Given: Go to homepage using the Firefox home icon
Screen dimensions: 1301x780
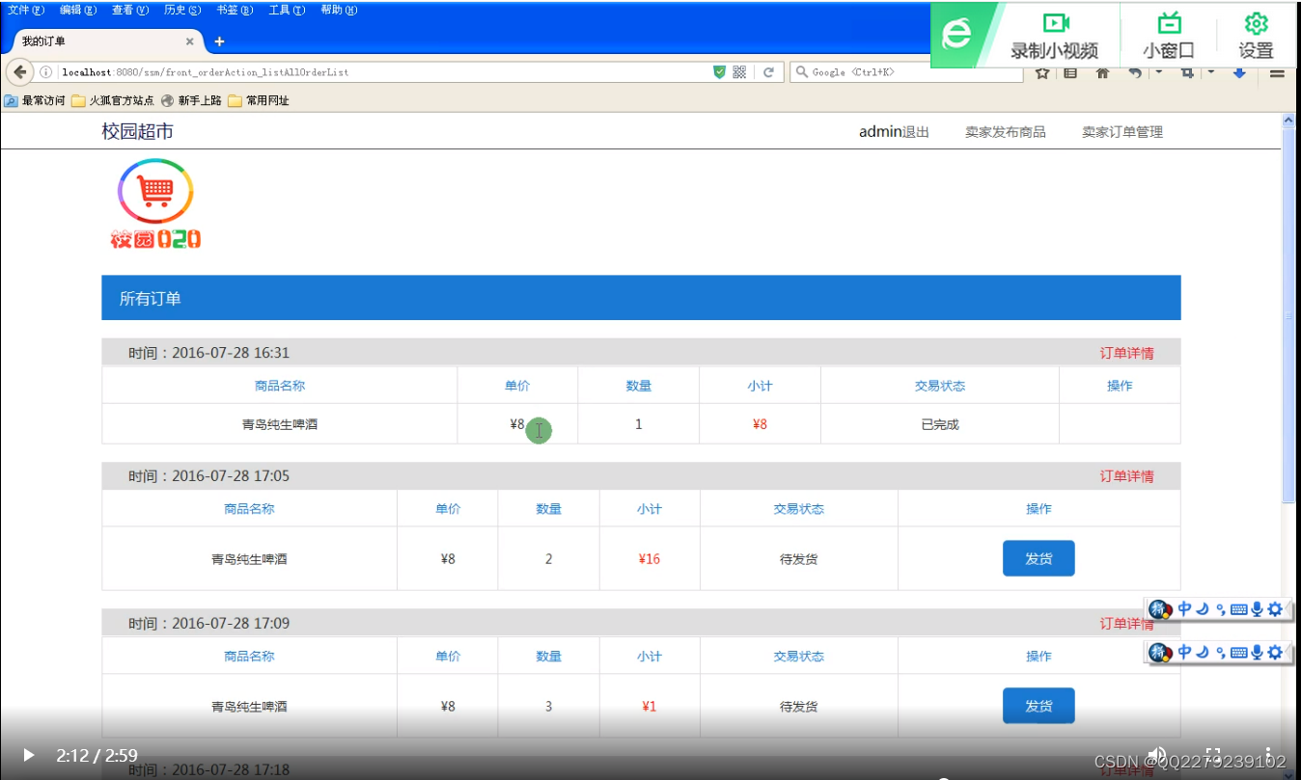Looking at the screenshot, I should 1102,72.
